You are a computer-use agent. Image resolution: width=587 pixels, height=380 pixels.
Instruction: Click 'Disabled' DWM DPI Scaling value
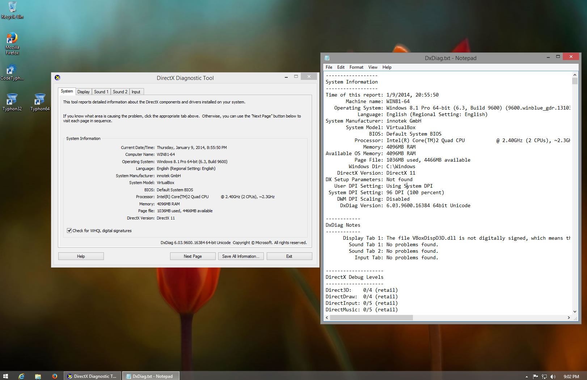[x=398, y=199]
